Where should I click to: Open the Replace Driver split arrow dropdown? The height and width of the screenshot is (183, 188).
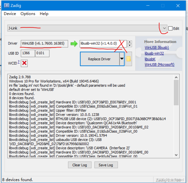click(122, 59)
